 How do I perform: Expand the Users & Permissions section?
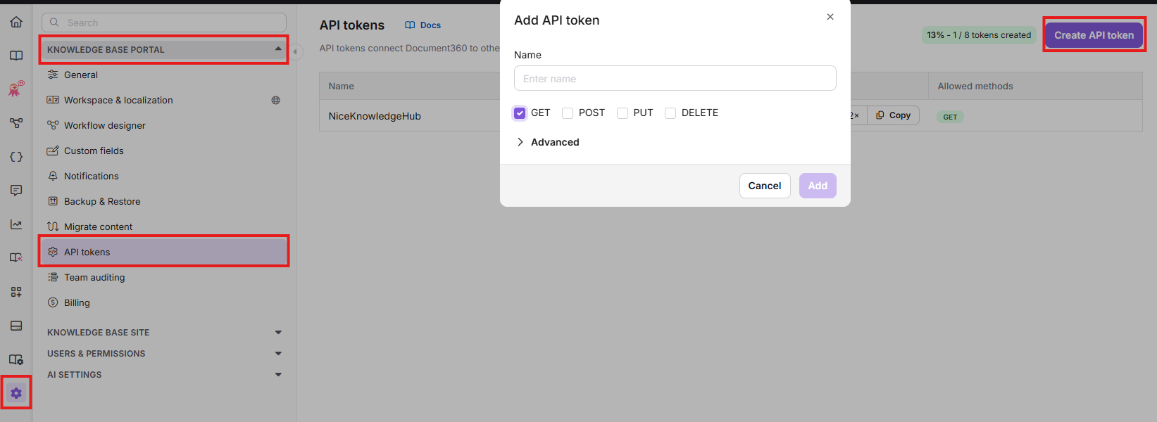pos(164,354)
